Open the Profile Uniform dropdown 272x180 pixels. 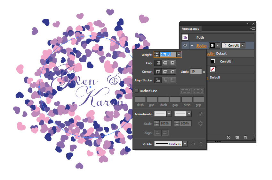pyautogui.click(x=185, y=144)
